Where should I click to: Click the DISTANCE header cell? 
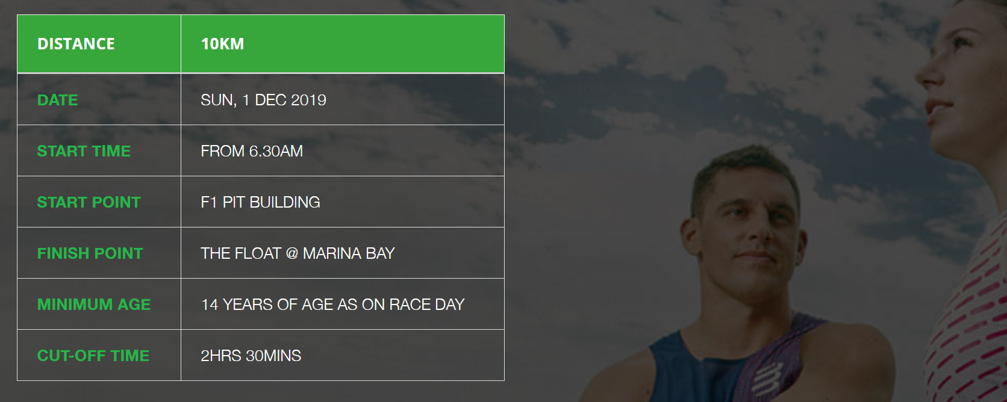[x=76, y=44]
